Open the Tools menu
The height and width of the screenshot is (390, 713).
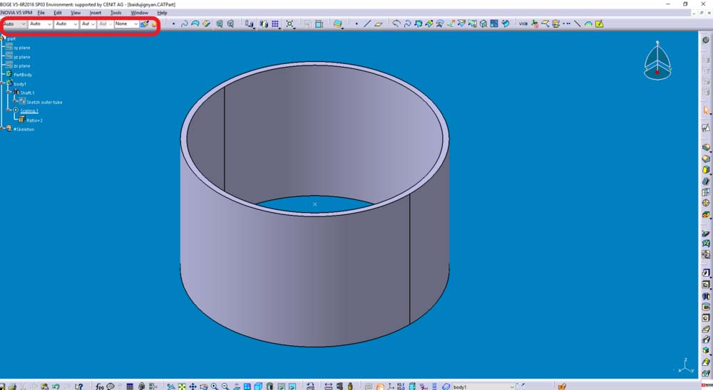(116, 13)
